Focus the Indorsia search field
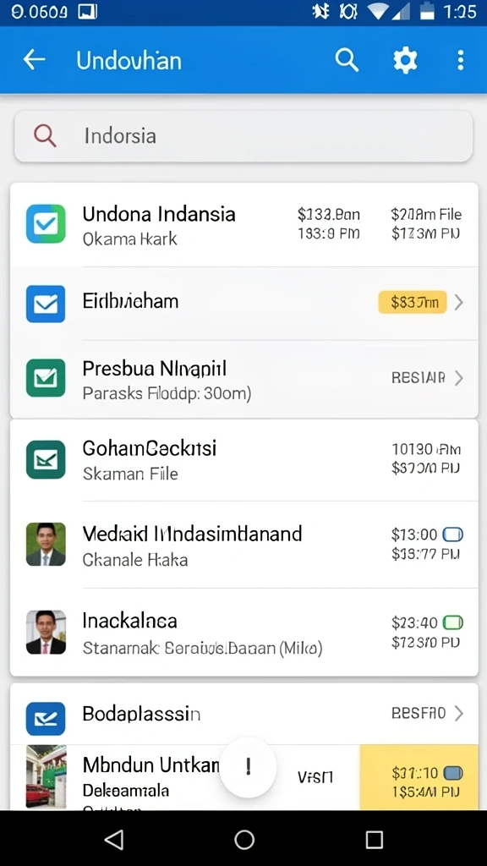Screen dimensions: 487x866 [x=243, y=136]
